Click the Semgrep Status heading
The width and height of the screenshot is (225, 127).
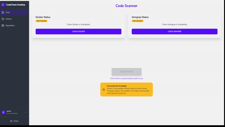(x=140, y=17)
